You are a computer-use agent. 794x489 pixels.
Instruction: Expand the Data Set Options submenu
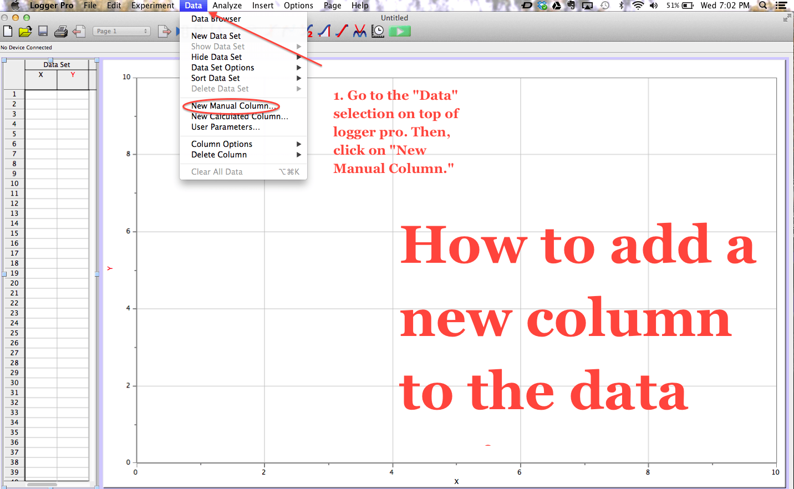pos(243,68)
